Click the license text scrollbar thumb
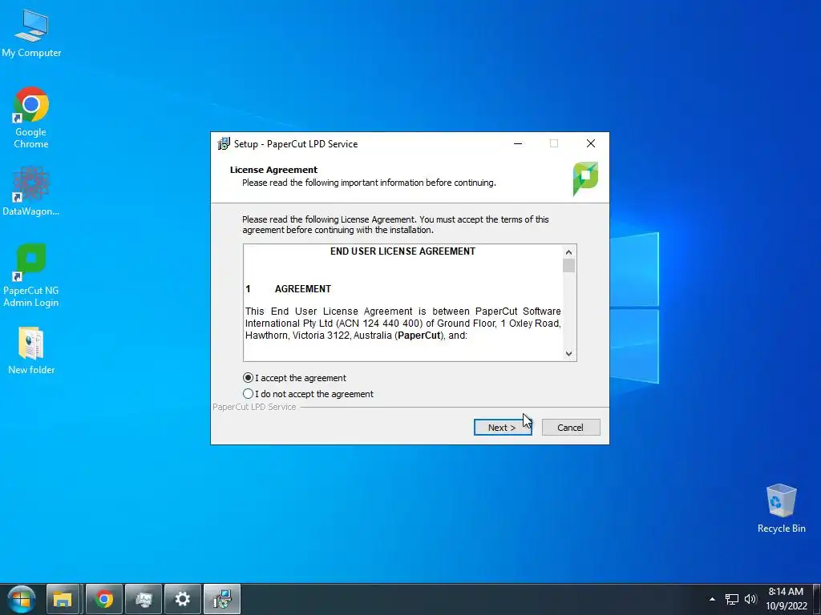Viewport: 821px width, 615px height. point(569,266)
